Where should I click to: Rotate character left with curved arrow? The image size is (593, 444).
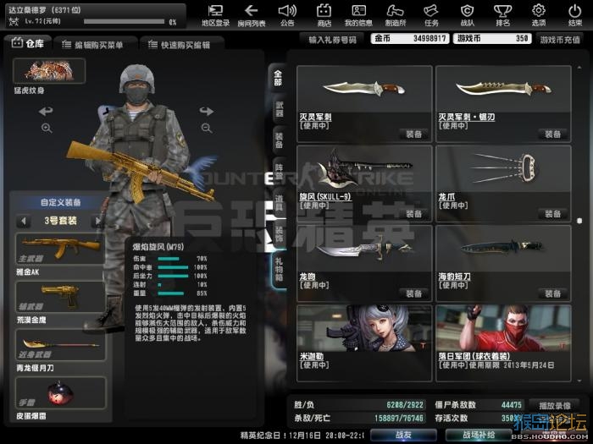pyautogui.click(x=46, y=111)
